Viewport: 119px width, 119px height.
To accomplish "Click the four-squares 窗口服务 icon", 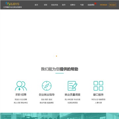I will click(x=98, y=86).
